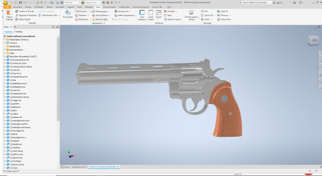This screenshot has height=176, width=322.
Task: Click Refine Appearance
Action: click(125, 15)
